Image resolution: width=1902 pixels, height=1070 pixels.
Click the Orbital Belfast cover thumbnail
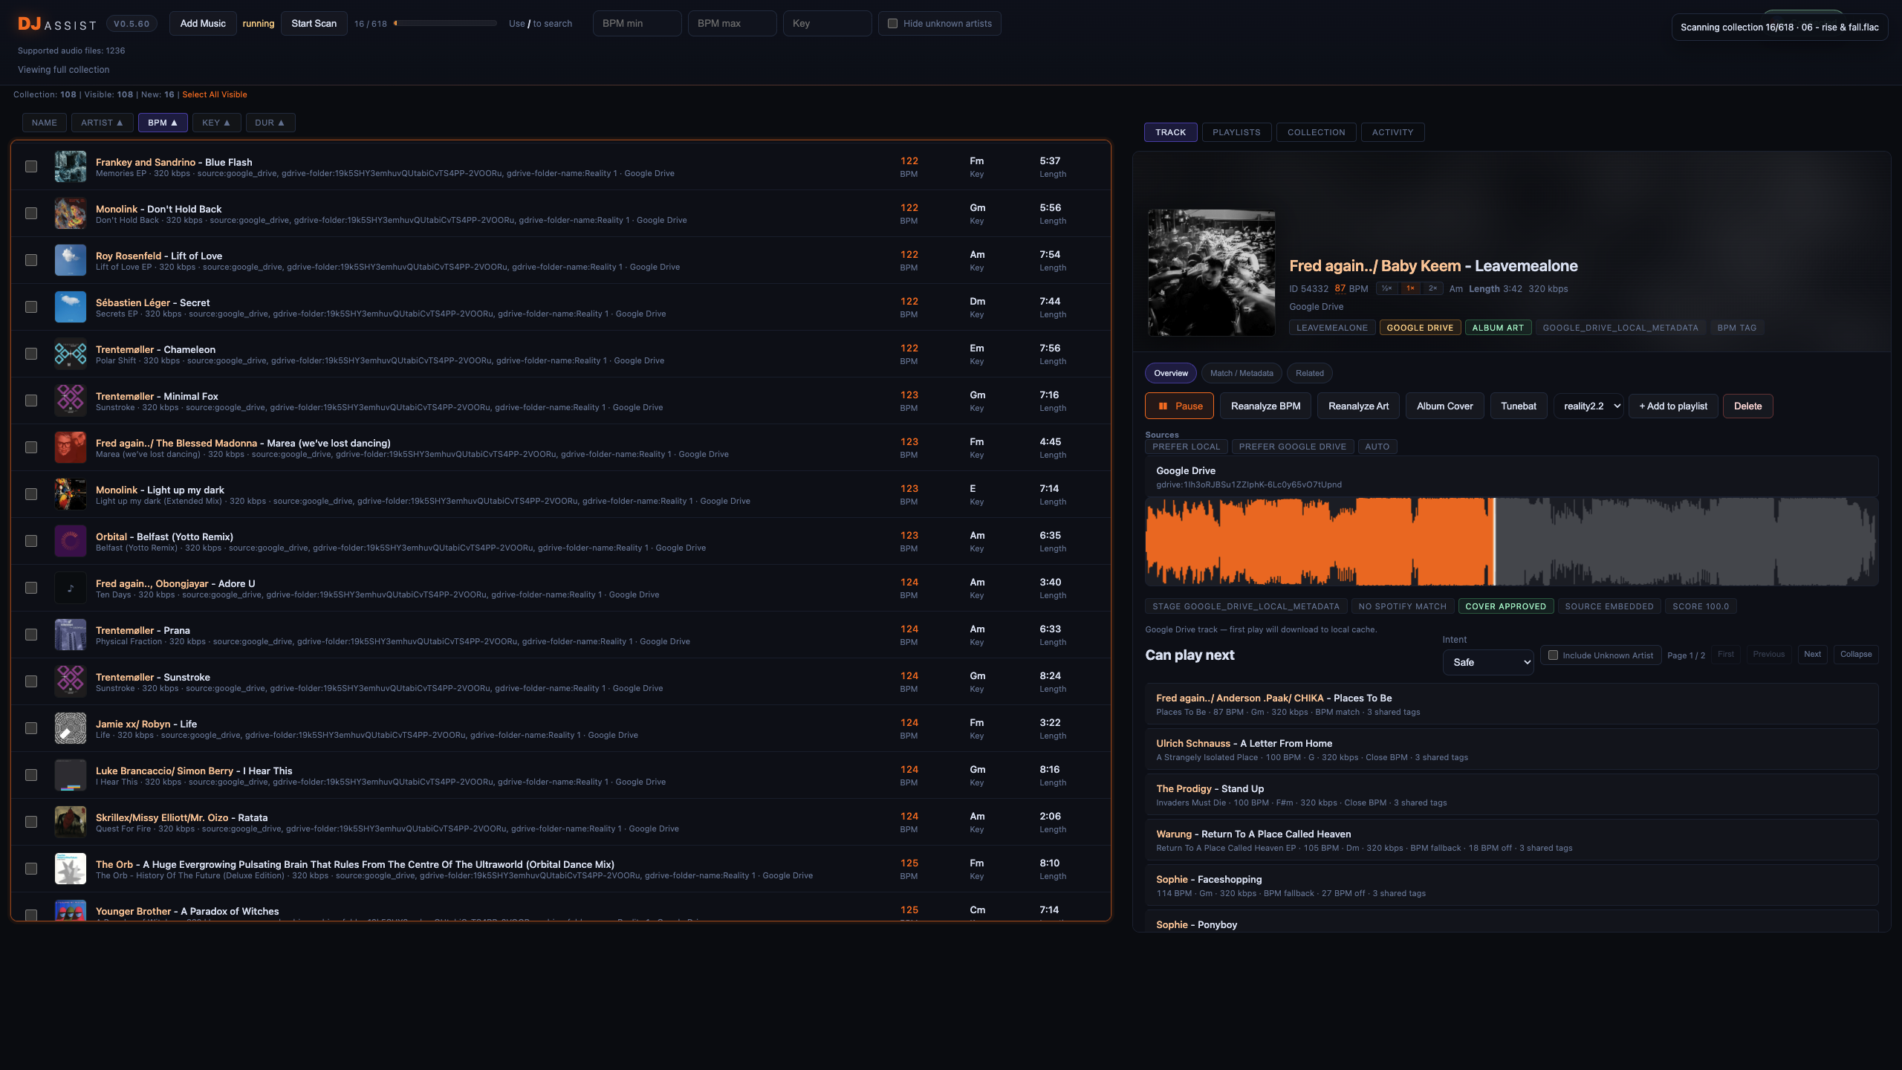click(71, 541)
